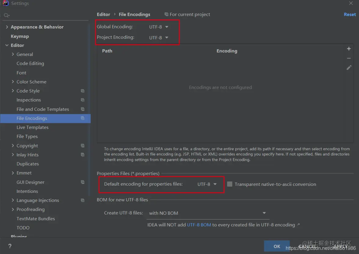
Task: Click the UTF-8 BOM hyperlink
Action: [199, 225]
